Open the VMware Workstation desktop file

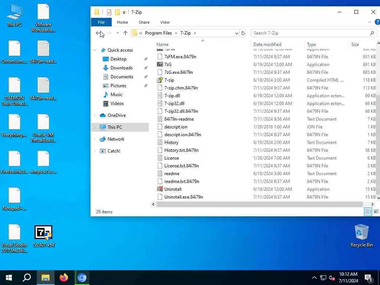coord(43,18)
